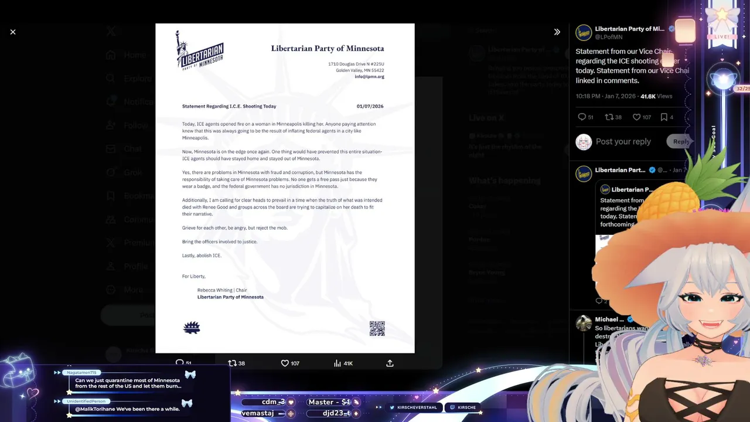This screenshot has width=750, height=422.
Task: Click 'Grieve for each other, be angry' line
Action: pos(234,227)
